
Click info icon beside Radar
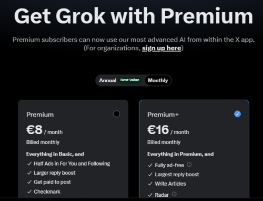(174, 194)
